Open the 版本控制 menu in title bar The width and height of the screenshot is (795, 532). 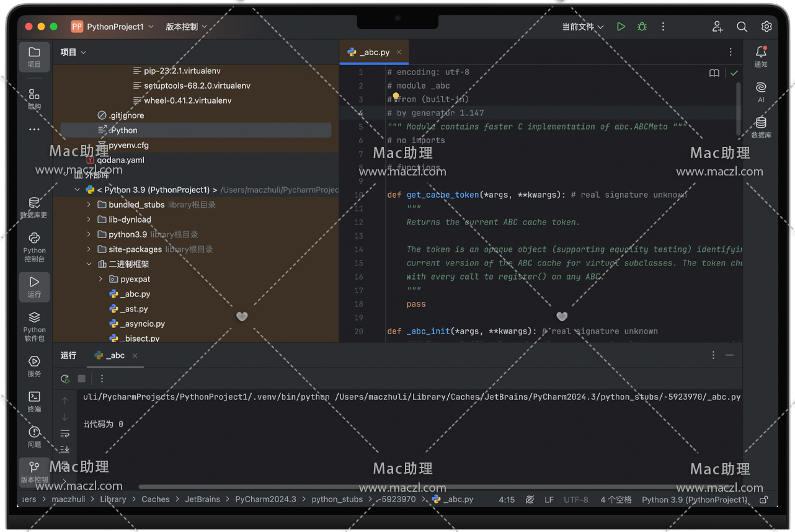coord(186,27)
